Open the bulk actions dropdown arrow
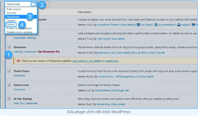The height and width of the screenshot is (116, 198). pos(34,4)
